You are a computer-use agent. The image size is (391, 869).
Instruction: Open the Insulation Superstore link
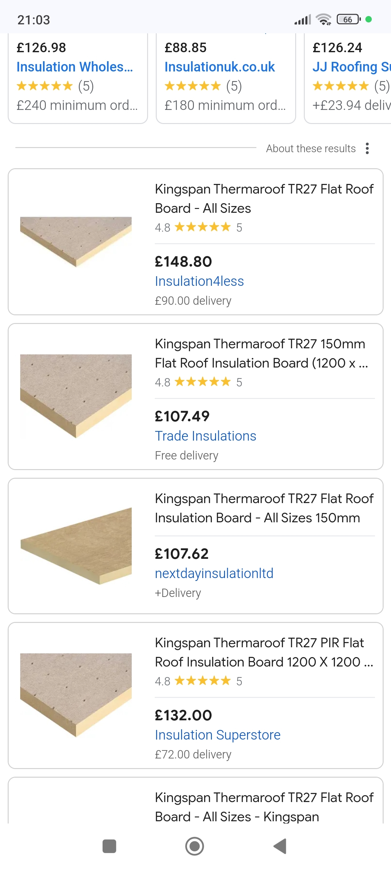tap(218, 735)
